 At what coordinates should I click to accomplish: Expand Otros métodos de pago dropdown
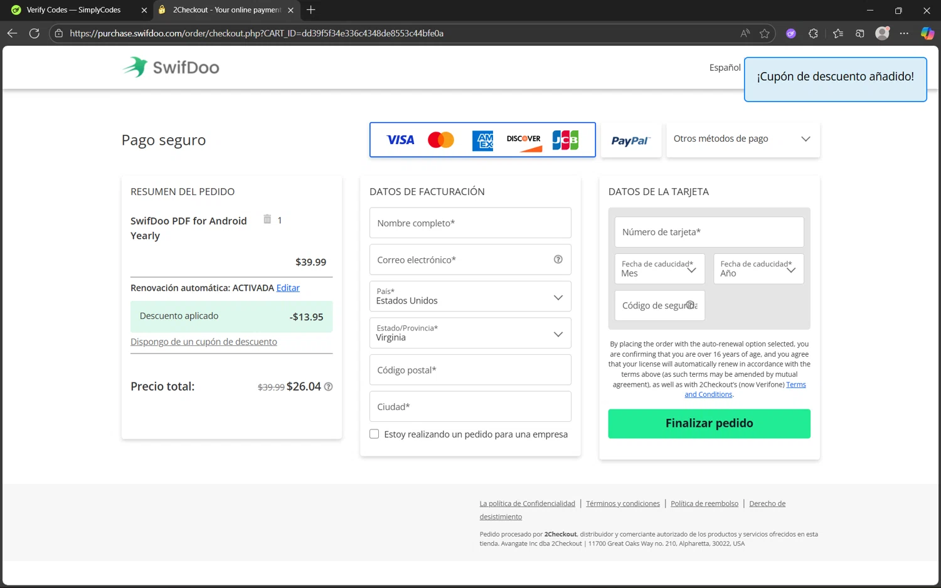click(x=743, y=139)
